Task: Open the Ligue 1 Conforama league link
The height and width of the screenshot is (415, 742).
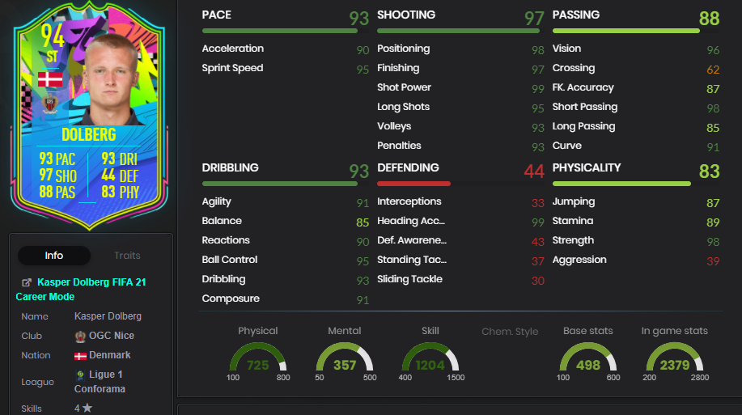Action: pos(100,381)
